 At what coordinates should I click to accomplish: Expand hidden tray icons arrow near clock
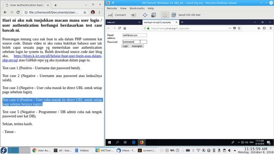pos(235,151)
